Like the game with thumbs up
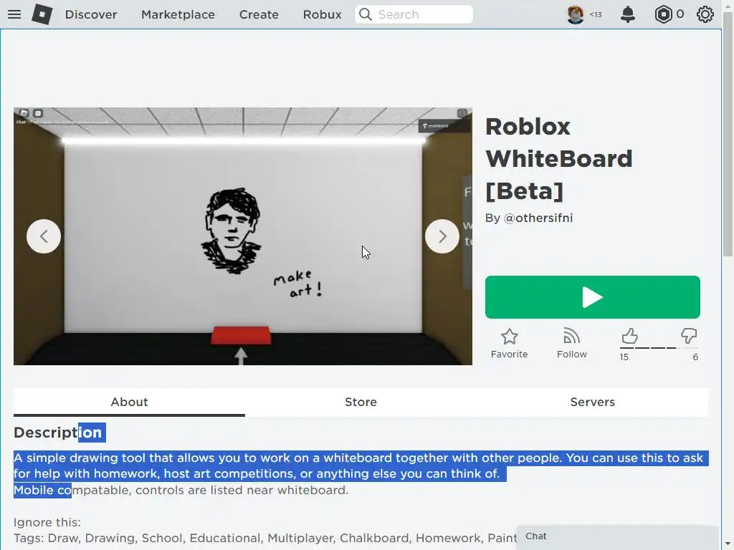This screenshot has height=550, width=734. 629,336
